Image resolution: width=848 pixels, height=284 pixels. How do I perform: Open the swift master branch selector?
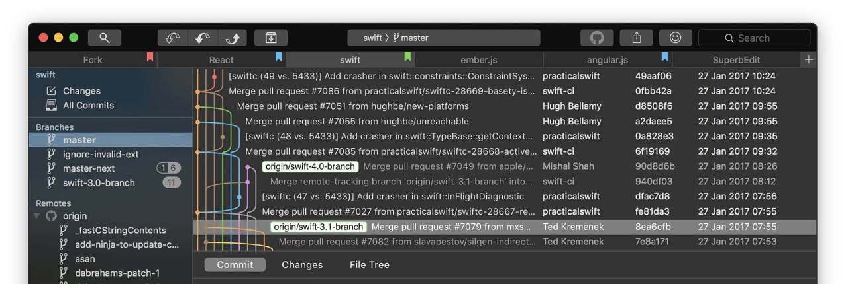coord(443,38)
